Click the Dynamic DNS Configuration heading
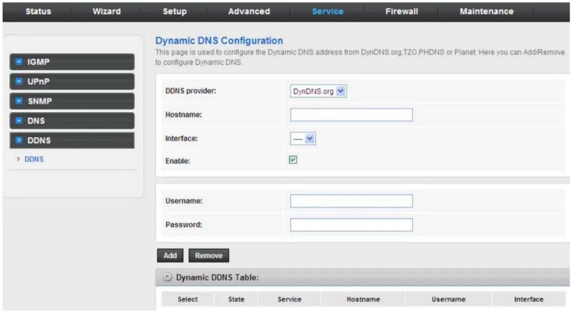 pyautogui.click(x=219, y=41)
